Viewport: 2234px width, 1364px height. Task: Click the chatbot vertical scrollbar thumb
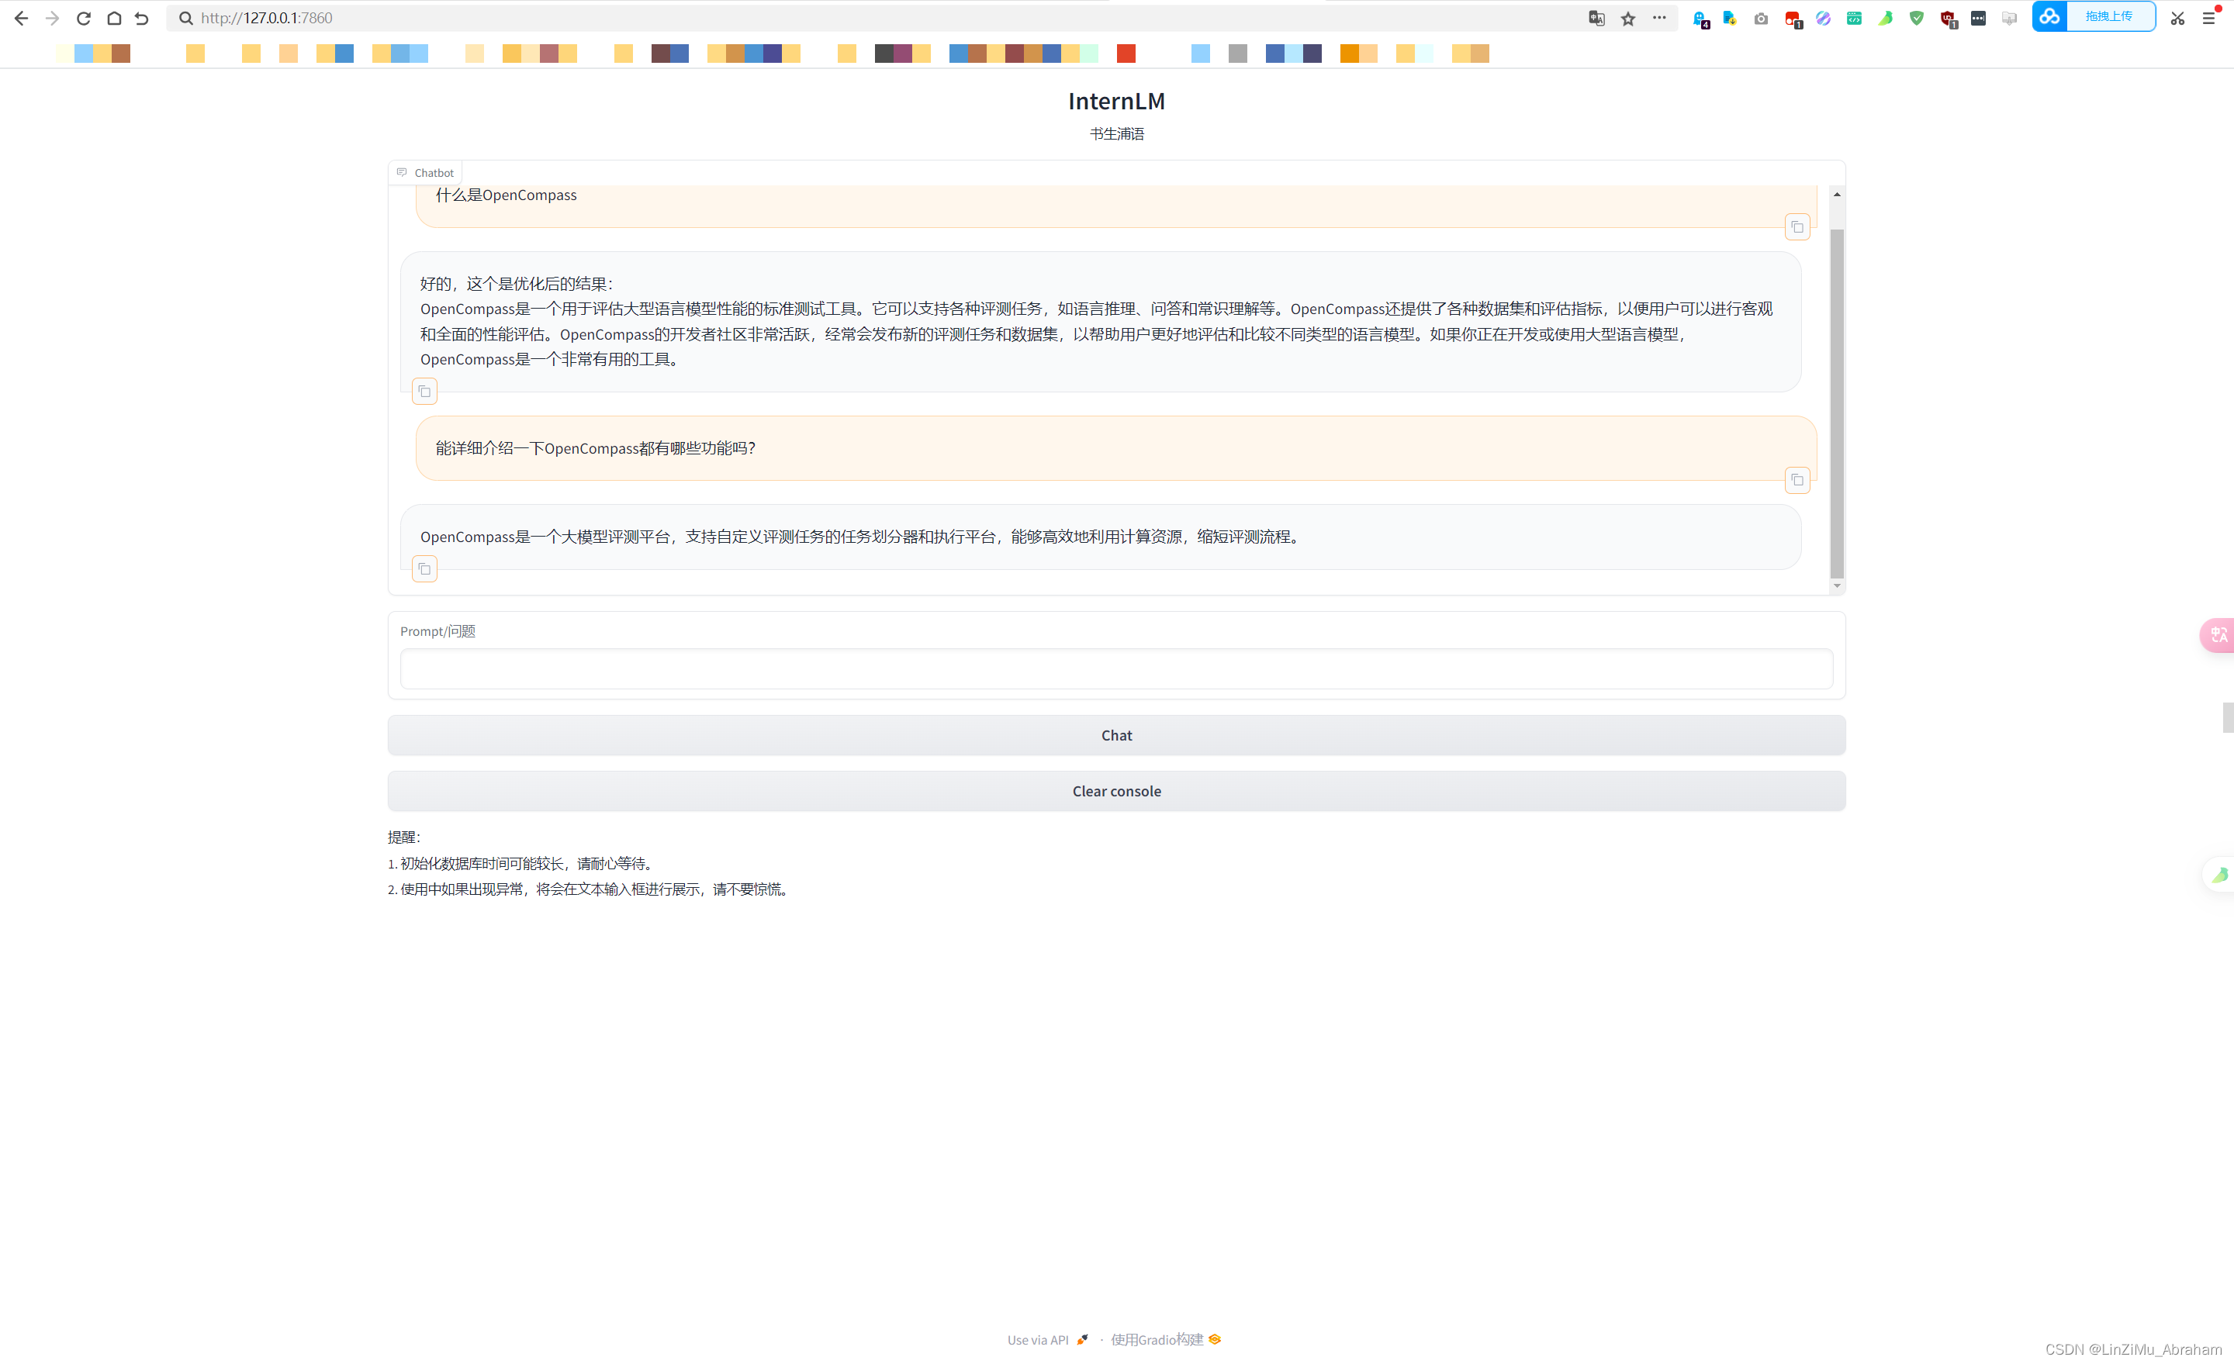1837,403
